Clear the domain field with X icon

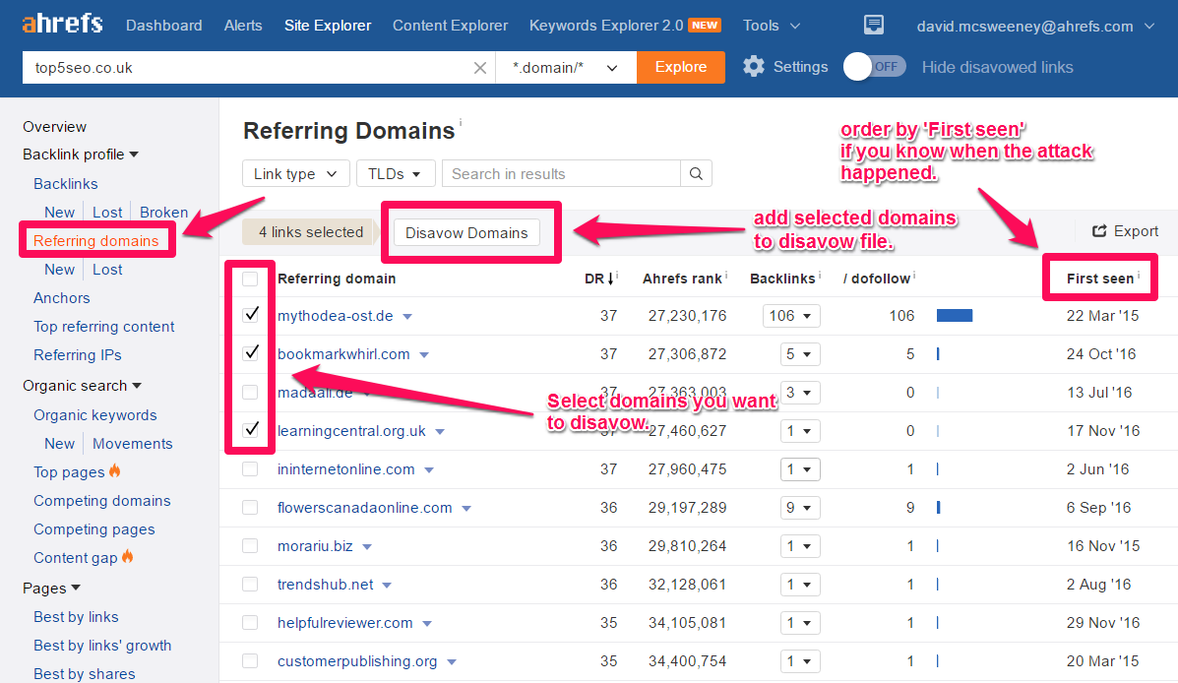point(480,68)
